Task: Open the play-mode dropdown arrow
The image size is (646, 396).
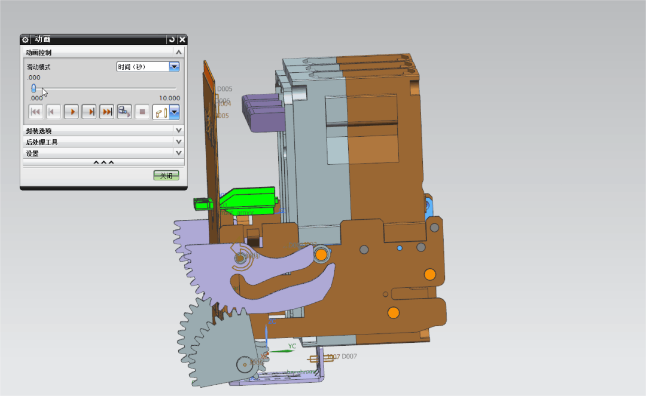Action: [174, 112]
